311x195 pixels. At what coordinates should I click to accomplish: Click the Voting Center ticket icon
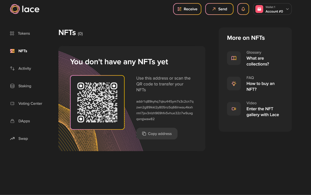tap(12, 104)
